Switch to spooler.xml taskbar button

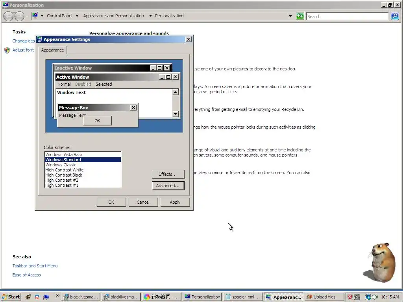(x=242, y=297)
